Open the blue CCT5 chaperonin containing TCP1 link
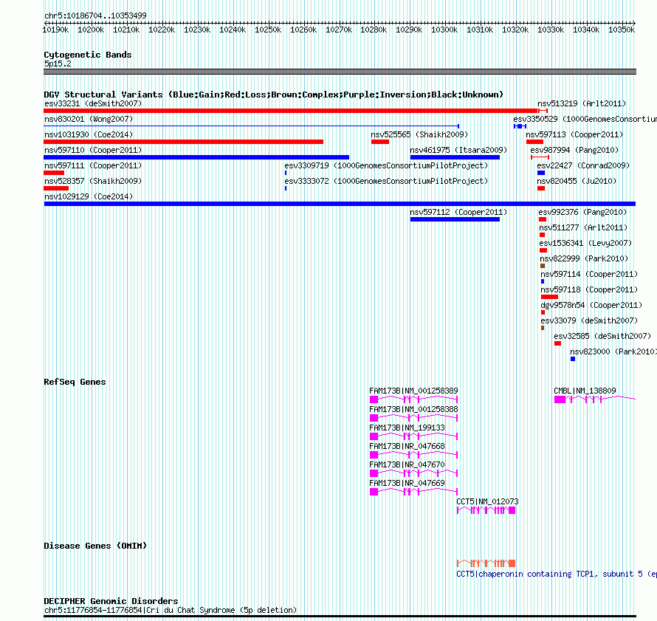This screenshot has height=621, width=657. (557, 574)
